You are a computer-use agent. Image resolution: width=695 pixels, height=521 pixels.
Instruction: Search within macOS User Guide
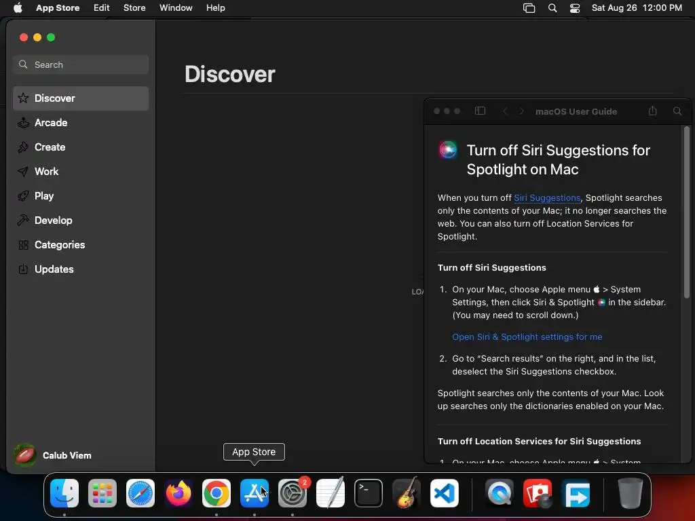(677, 111)
